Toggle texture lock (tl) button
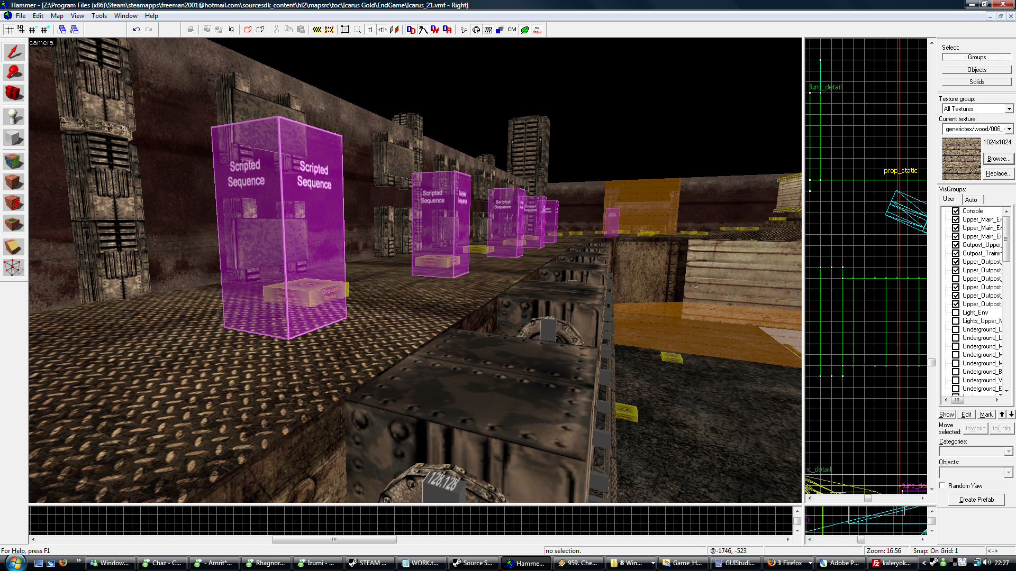 pos(370,30)
